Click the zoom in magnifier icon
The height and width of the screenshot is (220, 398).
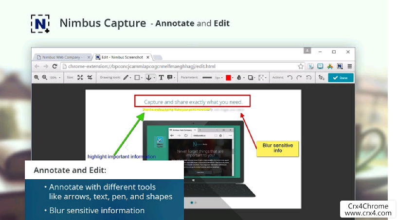(36, 78)
